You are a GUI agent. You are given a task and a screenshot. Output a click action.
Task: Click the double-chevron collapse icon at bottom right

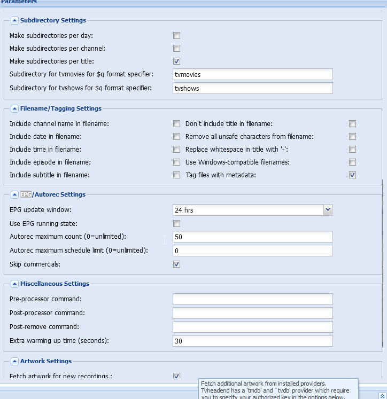pos(382,396)
